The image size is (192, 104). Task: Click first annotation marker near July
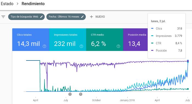70,94
